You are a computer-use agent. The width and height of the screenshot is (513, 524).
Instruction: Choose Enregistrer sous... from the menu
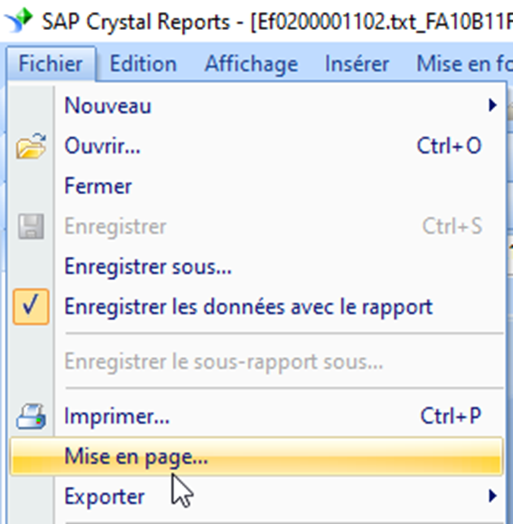(148, 266)
